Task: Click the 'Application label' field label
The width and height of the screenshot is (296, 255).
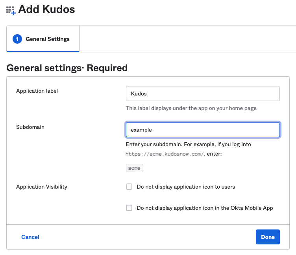Action: click(x=37, y=91)
